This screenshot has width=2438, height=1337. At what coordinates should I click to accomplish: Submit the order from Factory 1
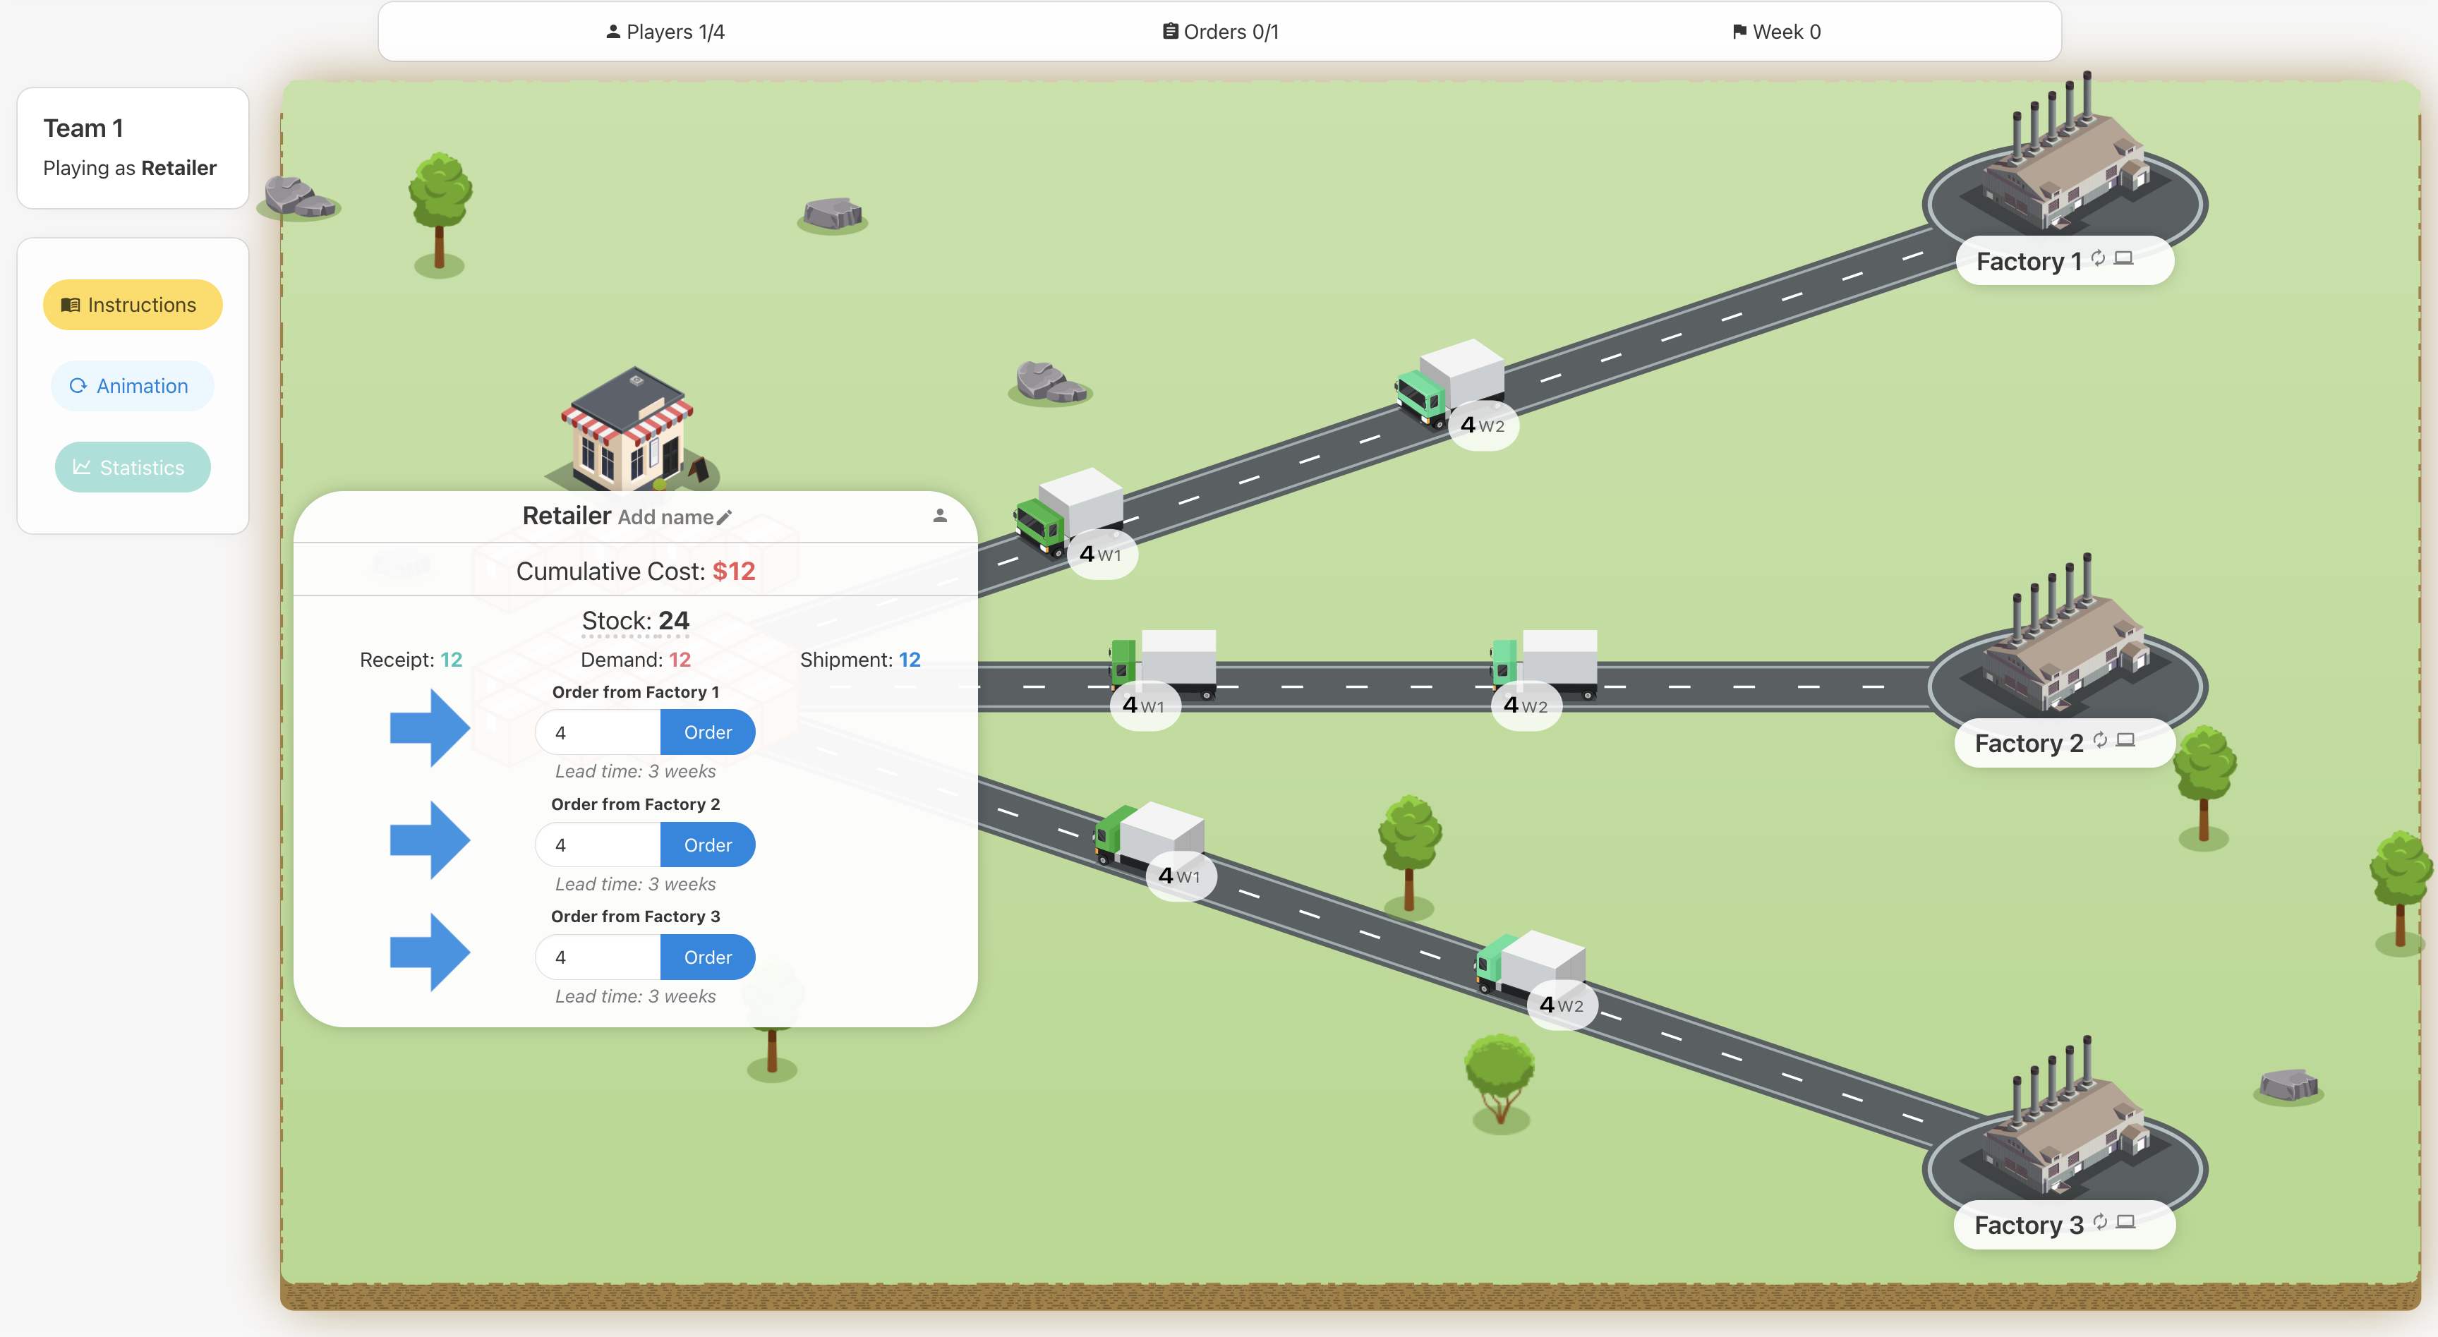coord(707,732)
